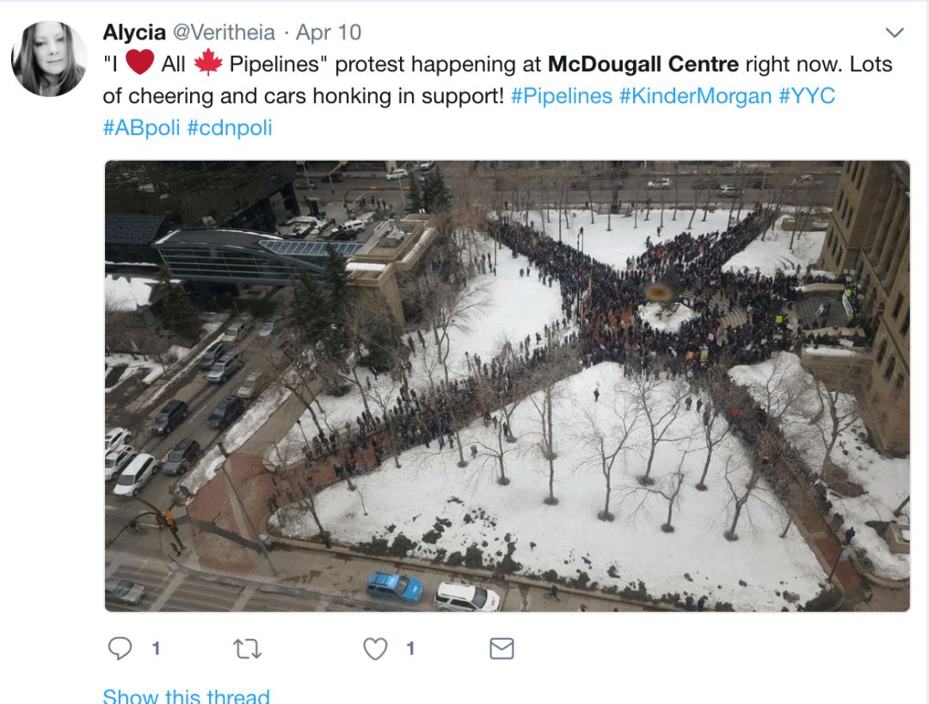The image size is (929, 704).
Task: Like the tweet with the heart icon
Action: coord(375,649)
